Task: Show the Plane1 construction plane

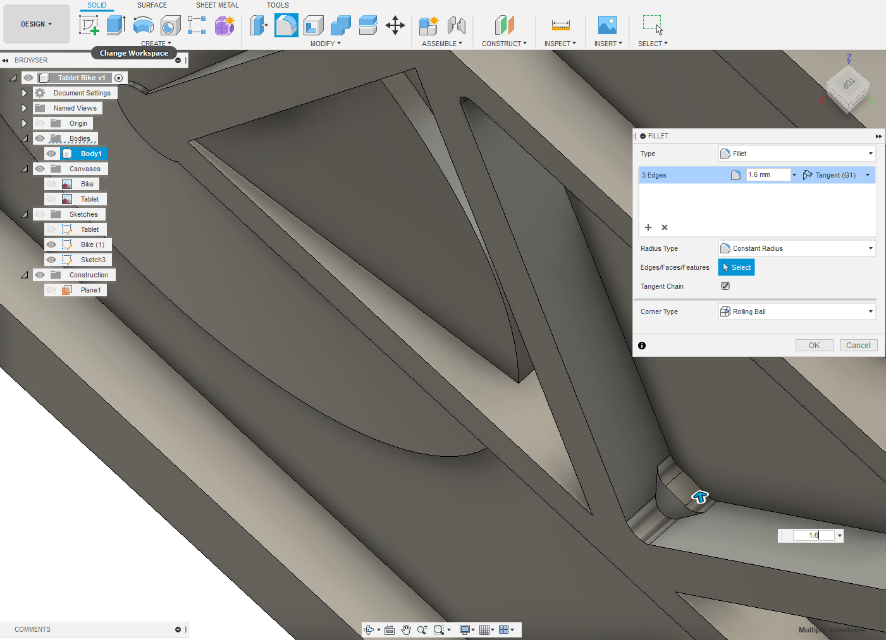Action: 51,290
